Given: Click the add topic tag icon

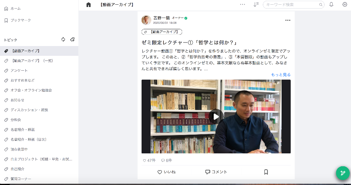Looking at the screenshot, I should 72,40.
